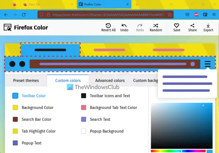Viewport: 219px width, 153px height.
Task: Click the Firefox Color heading text
Action: click(31, 27)
